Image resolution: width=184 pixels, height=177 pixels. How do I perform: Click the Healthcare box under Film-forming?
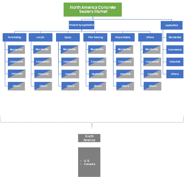[x=98, y=74]
